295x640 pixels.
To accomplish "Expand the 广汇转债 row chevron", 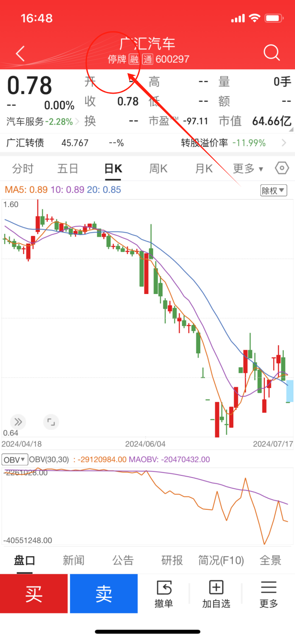I will pos(284,143).
